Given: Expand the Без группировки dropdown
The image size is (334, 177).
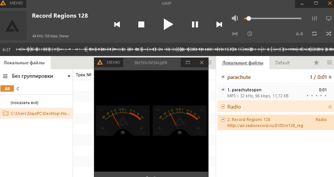Looking at the screenshot, I should click(41, 76).
